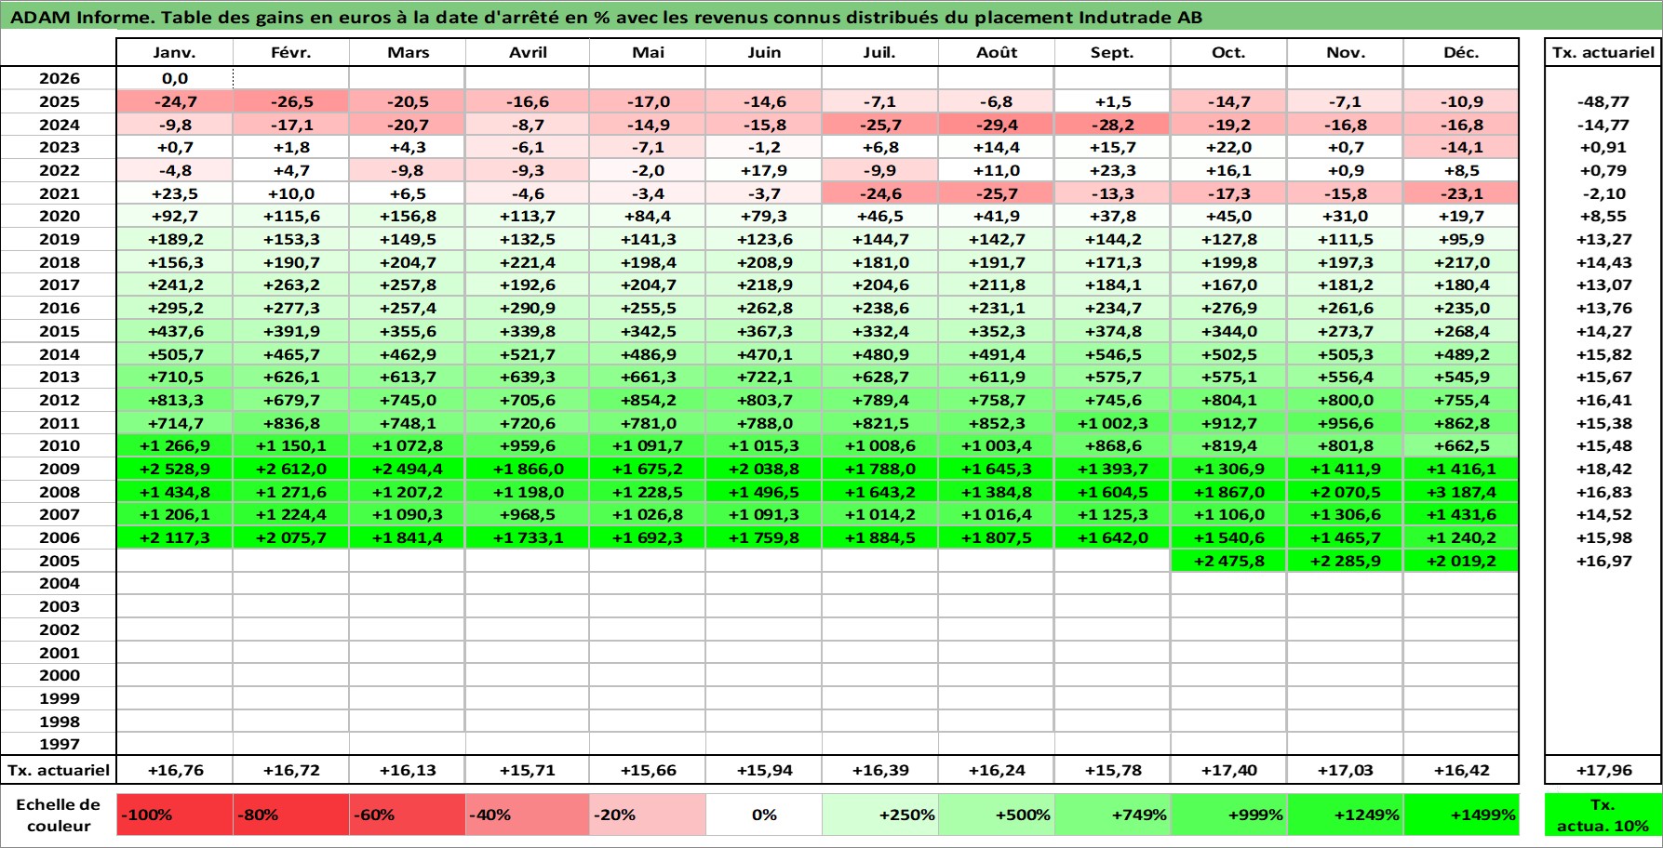The width and height of the screenshot is (1663, 848).
Task: Select the 2005 row label
Action: (59, 561)
